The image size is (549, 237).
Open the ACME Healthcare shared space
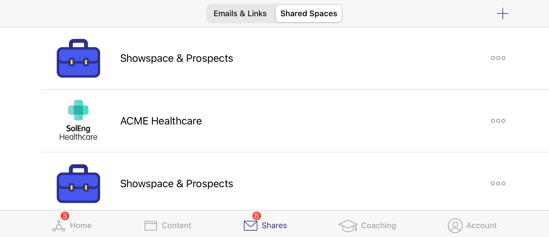(x=161, y=121)
